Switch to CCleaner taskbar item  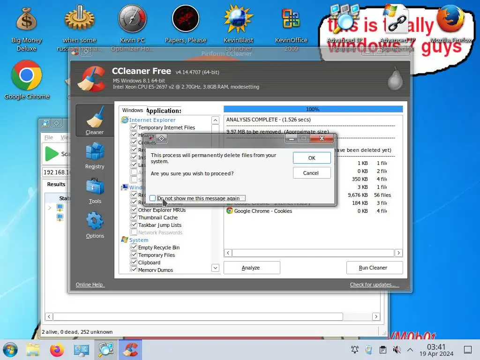[131, 350]
